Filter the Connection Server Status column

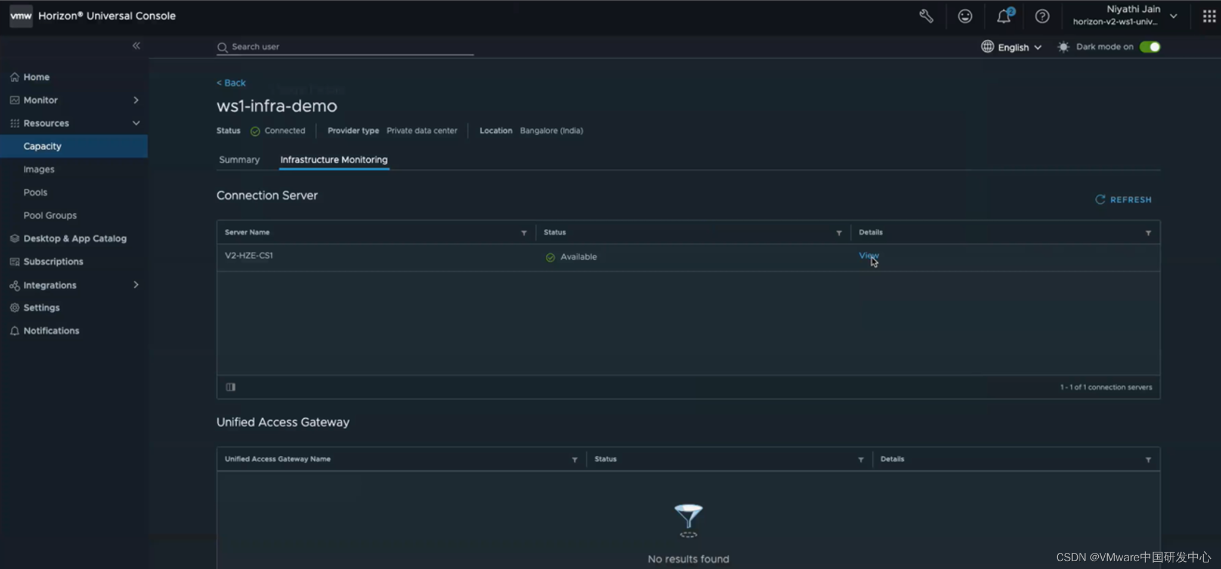pyautogui.click(x=839, y=233)
